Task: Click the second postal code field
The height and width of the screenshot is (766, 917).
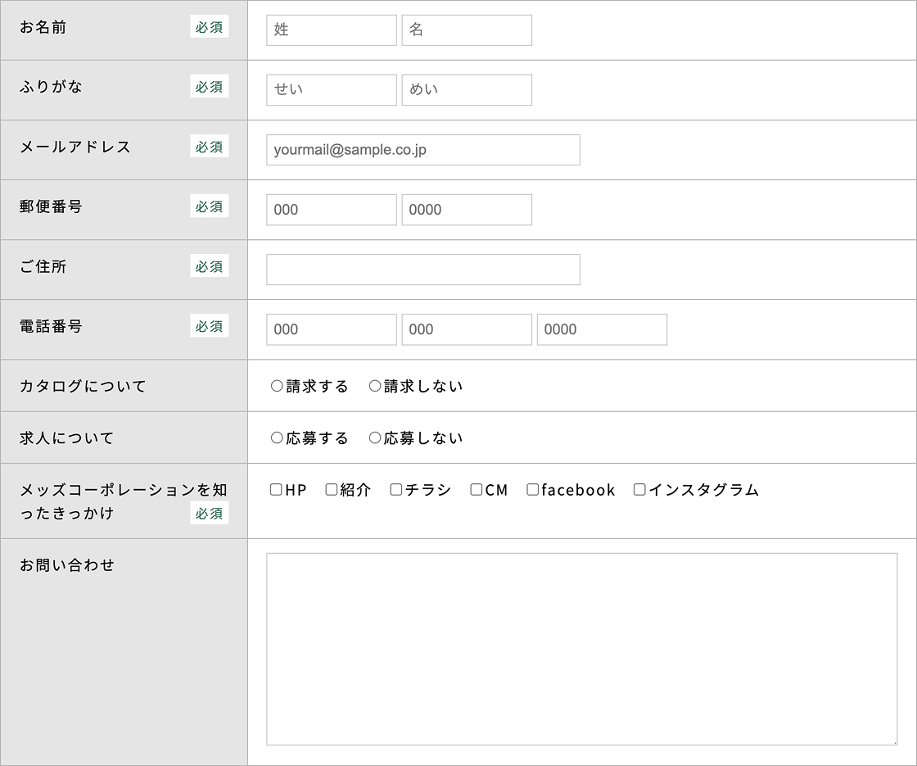Action: 466,210
